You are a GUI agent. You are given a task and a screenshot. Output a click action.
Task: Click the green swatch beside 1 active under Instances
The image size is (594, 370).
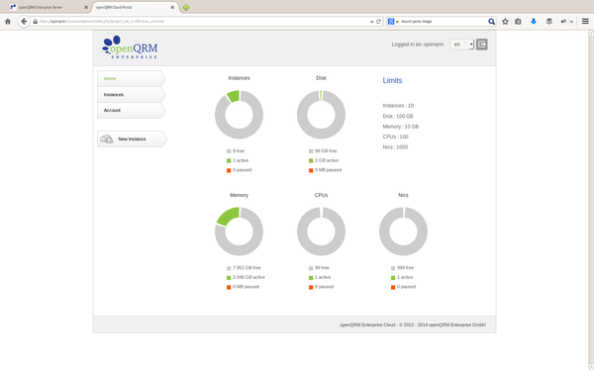229,161
